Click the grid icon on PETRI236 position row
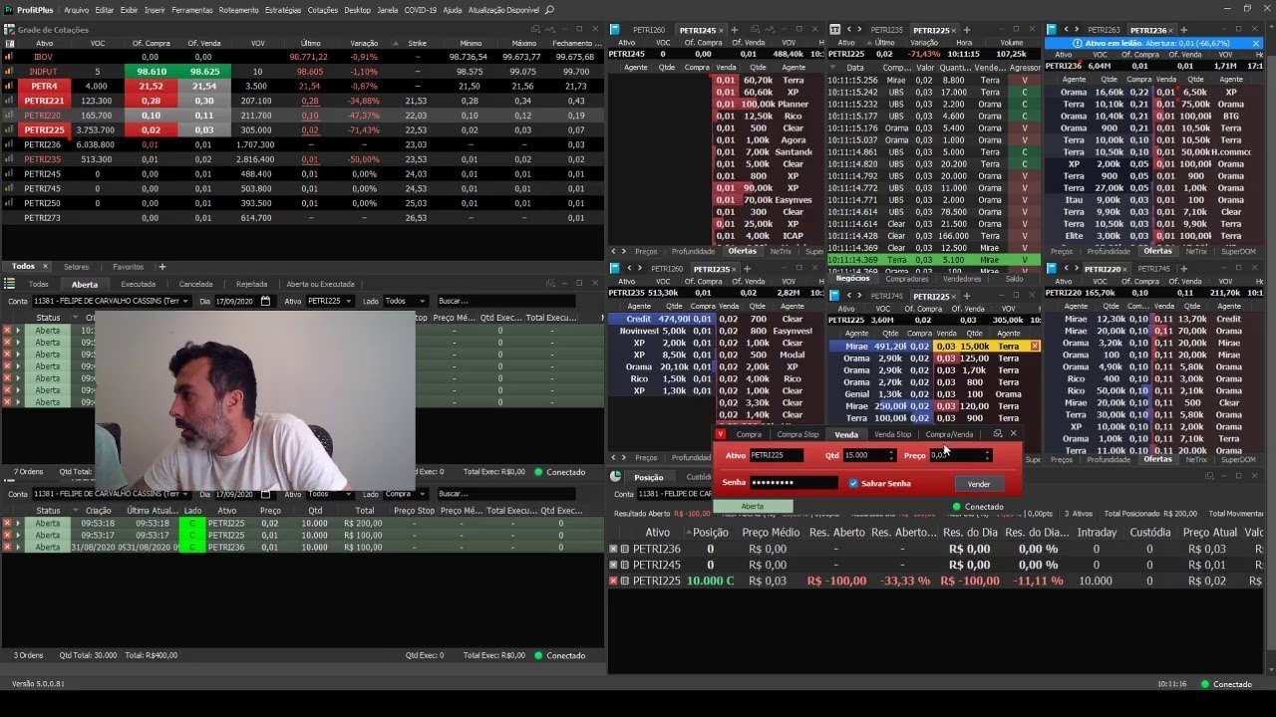The image size is (1276, 717). pyautogui.click(x=625, y=549)
